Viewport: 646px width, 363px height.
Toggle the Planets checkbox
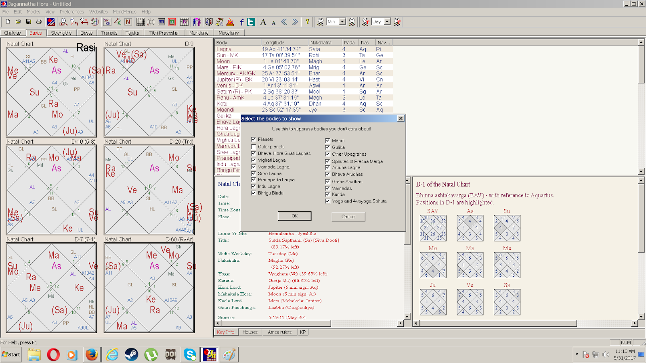pyautogui.click(x=254, y=140)
